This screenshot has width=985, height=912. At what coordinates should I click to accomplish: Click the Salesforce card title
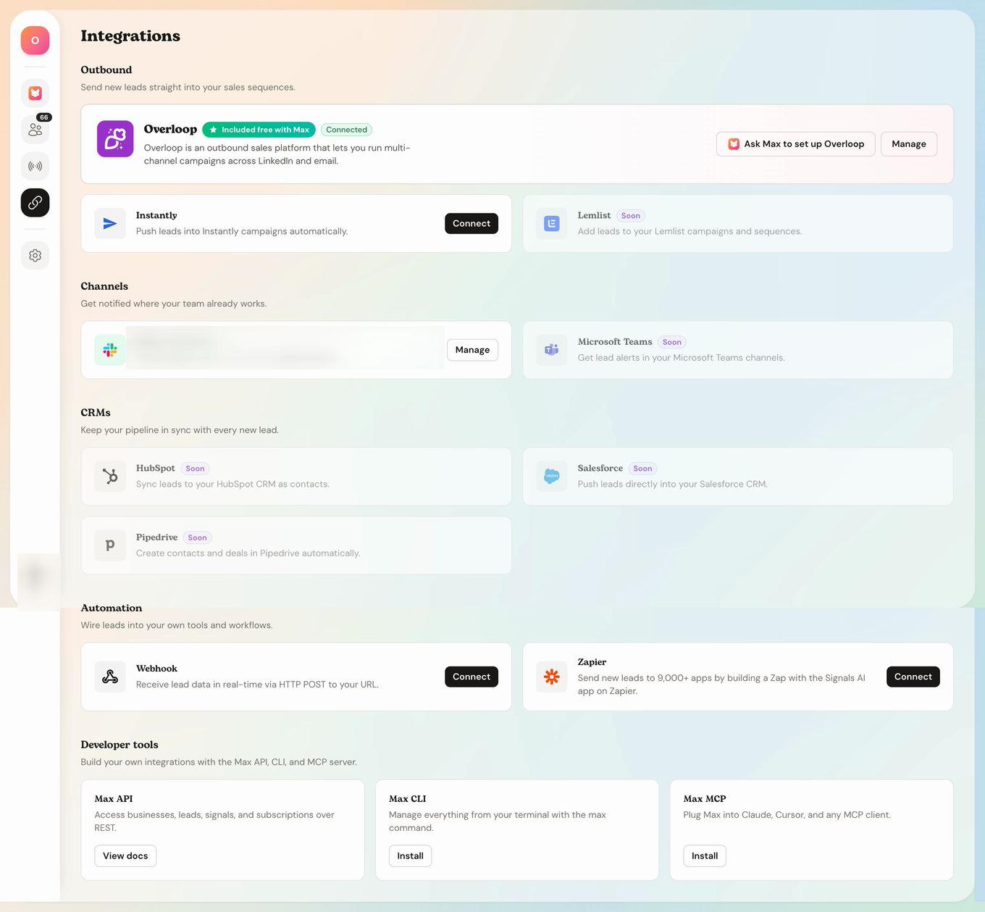click(600, 468)
